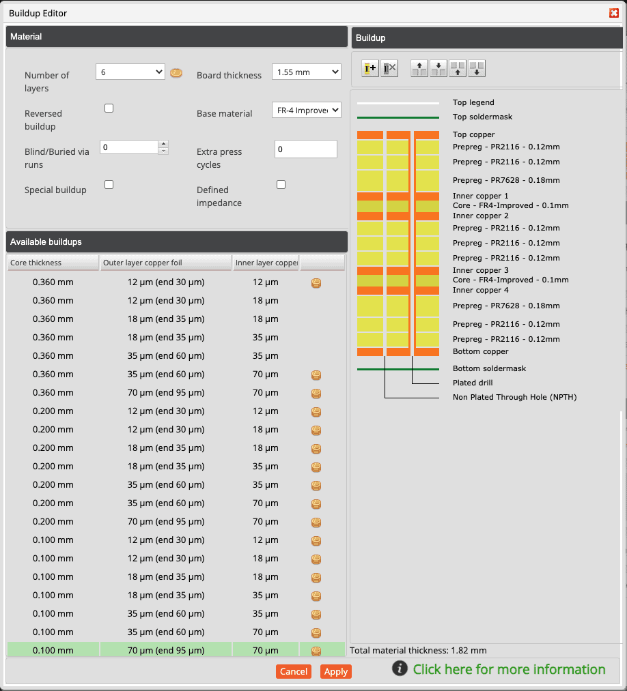Image resolution: width=627 pixels, height=691 pixels.
Task: Click coin icon in highlighted 0.100 mm 70 µm row
Action: tap(316, 651)
